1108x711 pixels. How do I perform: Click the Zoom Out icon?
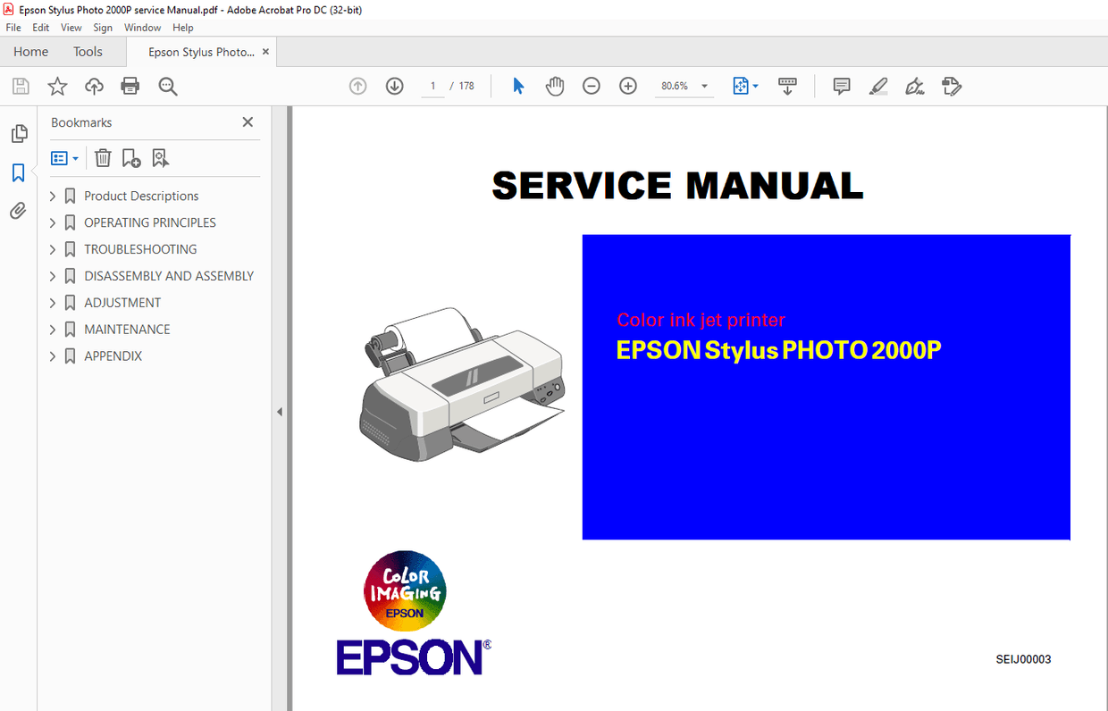[591, 86]
